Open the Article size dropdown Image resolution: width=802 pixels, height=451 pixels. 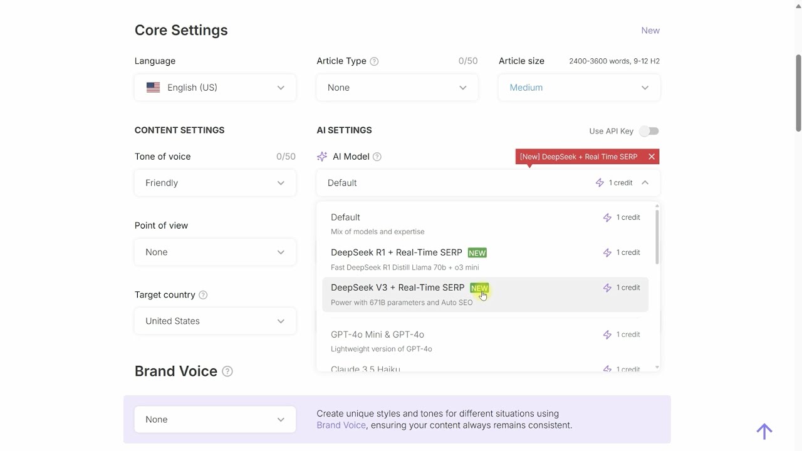tap(579, 88)
